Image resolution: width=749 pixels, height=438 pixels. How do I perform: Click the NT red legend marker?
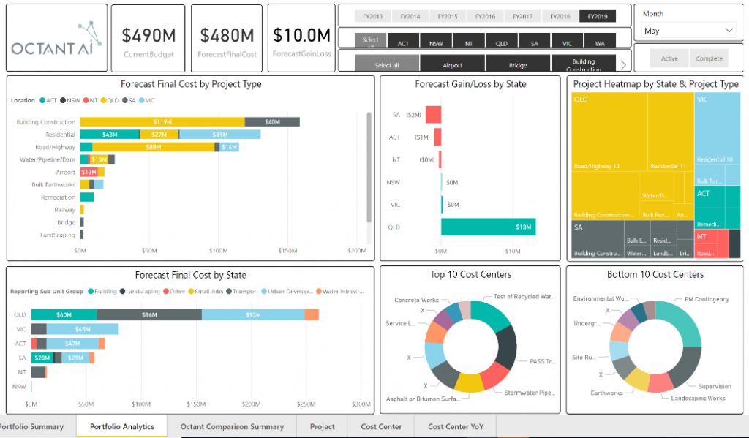[86, 99]
